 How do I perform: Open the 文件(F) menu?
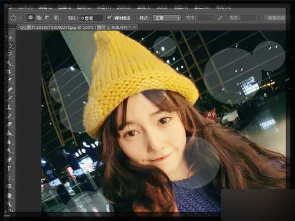[x=25, y=8]
